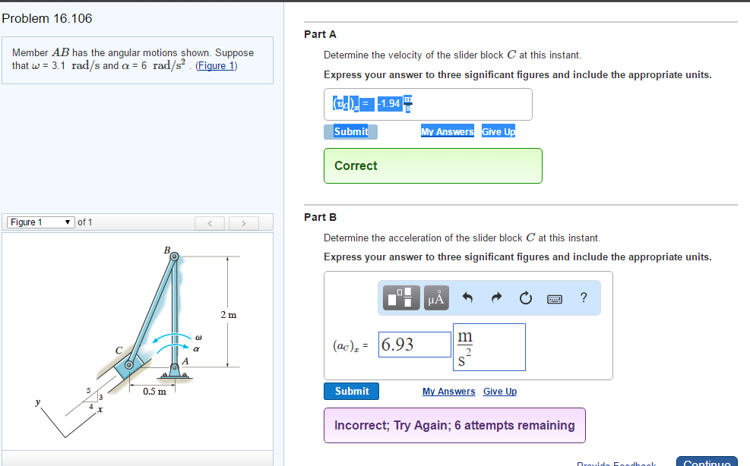Click the Continue button
This screenshot has height=466, width=750.
(x=707, y=461)
